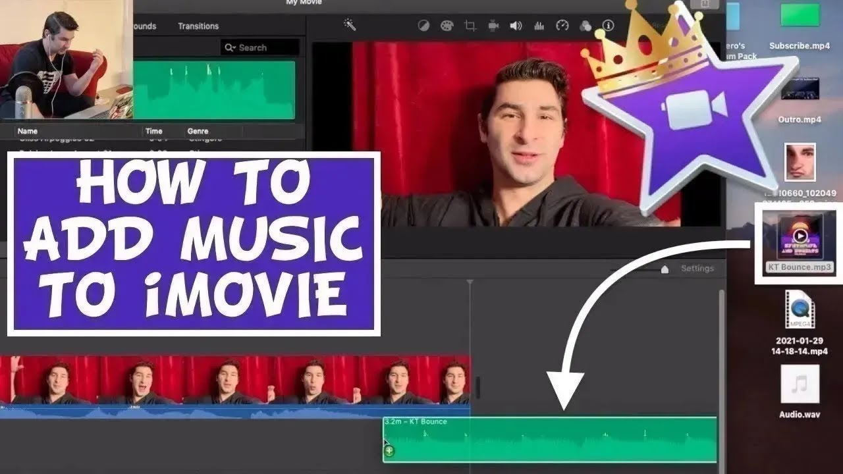Select the cropping tool
This screenshot has width=843, height=474.
click(x=470, y=26)
